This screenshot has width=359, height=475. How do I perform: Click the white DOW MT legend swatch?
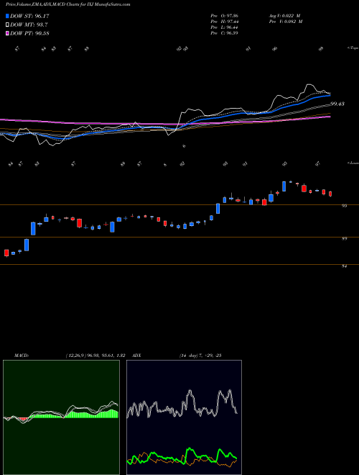click(x=7, y=24)
